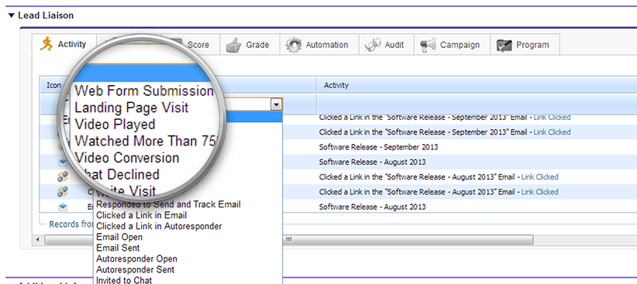The image size is (637, 284).
Task: Choose Responded to Send and Track Email
Action: click(x=168, y=204)
